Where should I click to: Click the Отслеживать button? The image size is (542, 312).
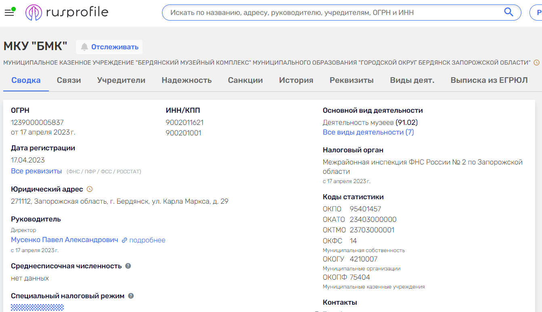coord(113,47)
